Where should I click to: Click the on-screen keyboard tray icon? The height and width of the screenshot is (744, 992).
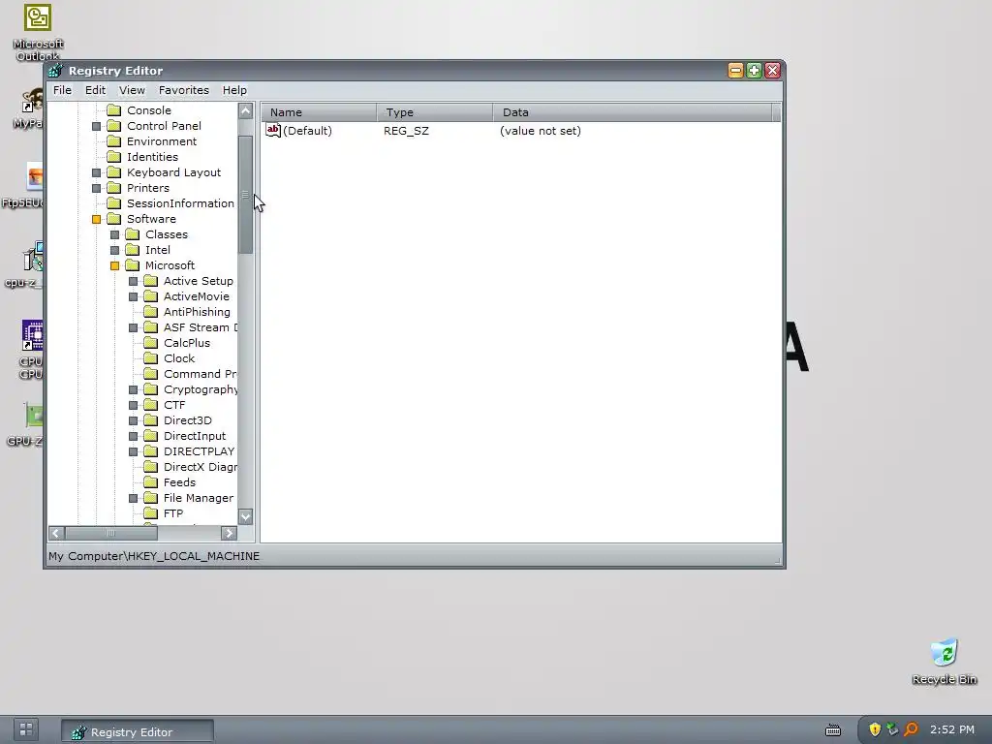pos(833,730)
